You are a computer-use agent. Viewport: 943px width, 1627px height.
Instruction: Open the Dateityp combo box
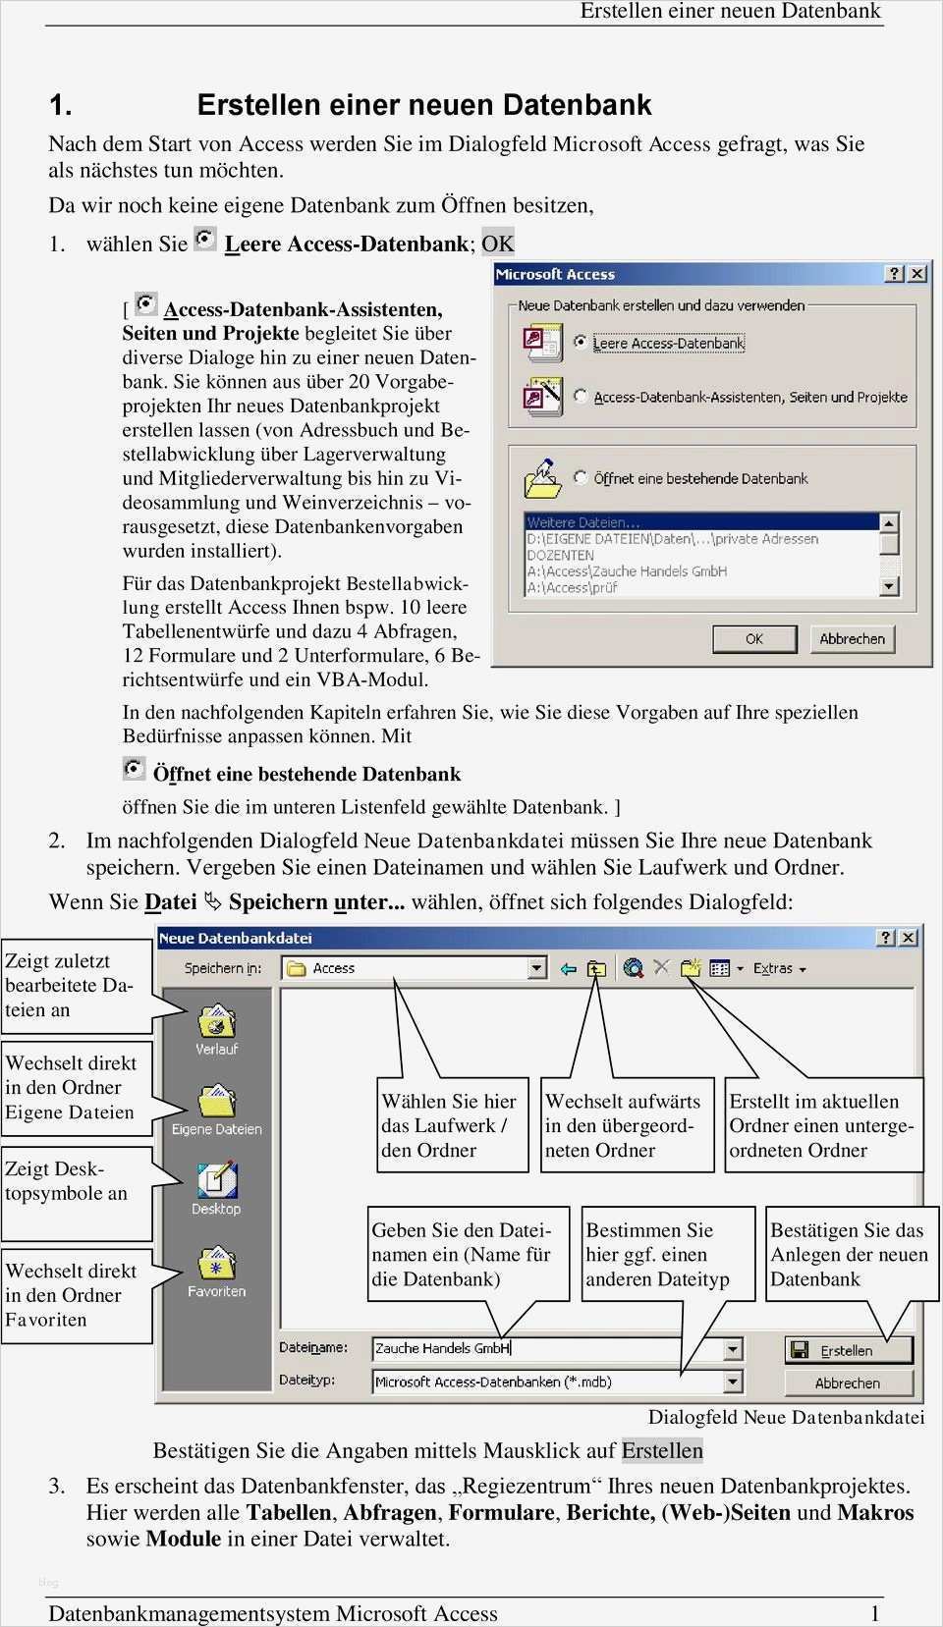click(x=557, y=1382)
